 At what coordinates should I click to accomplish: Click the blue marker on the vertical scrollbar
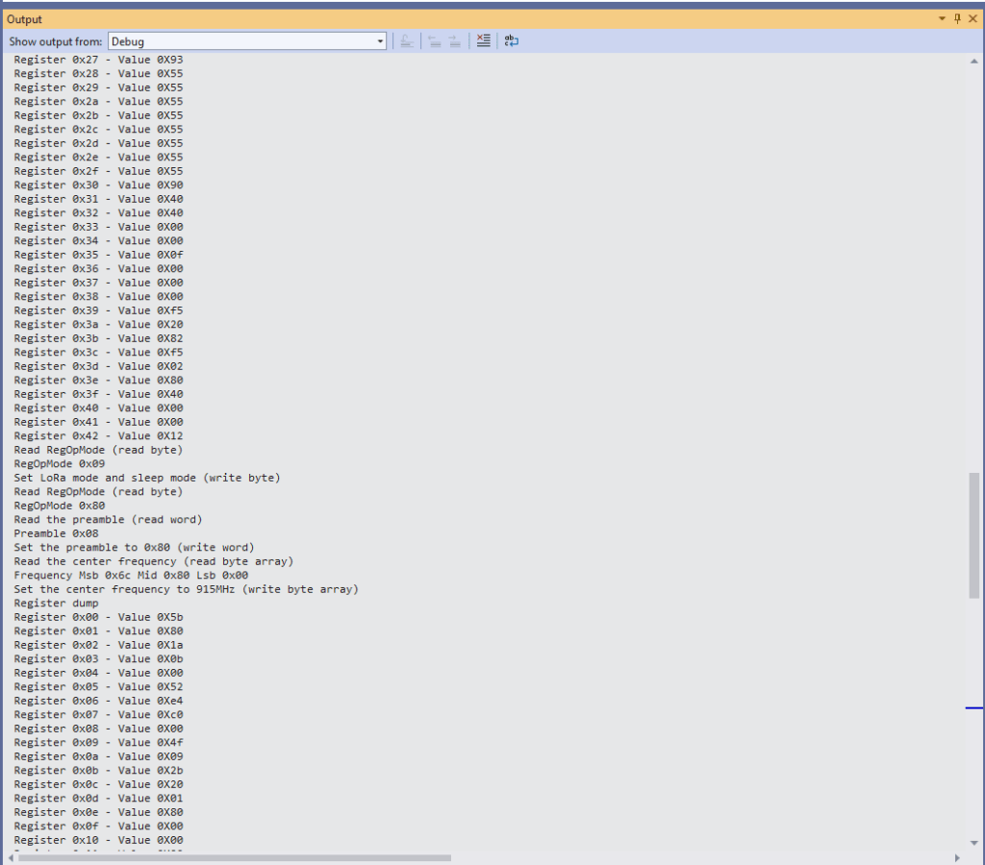point(974,708)
